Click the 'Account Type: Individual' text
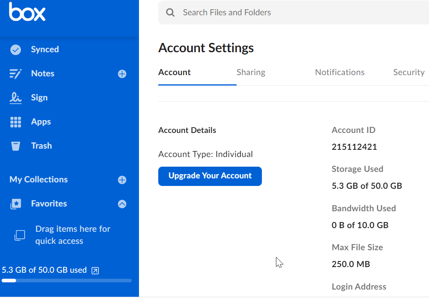This screenshot has height=298, width=429. [x=206, y=154]
